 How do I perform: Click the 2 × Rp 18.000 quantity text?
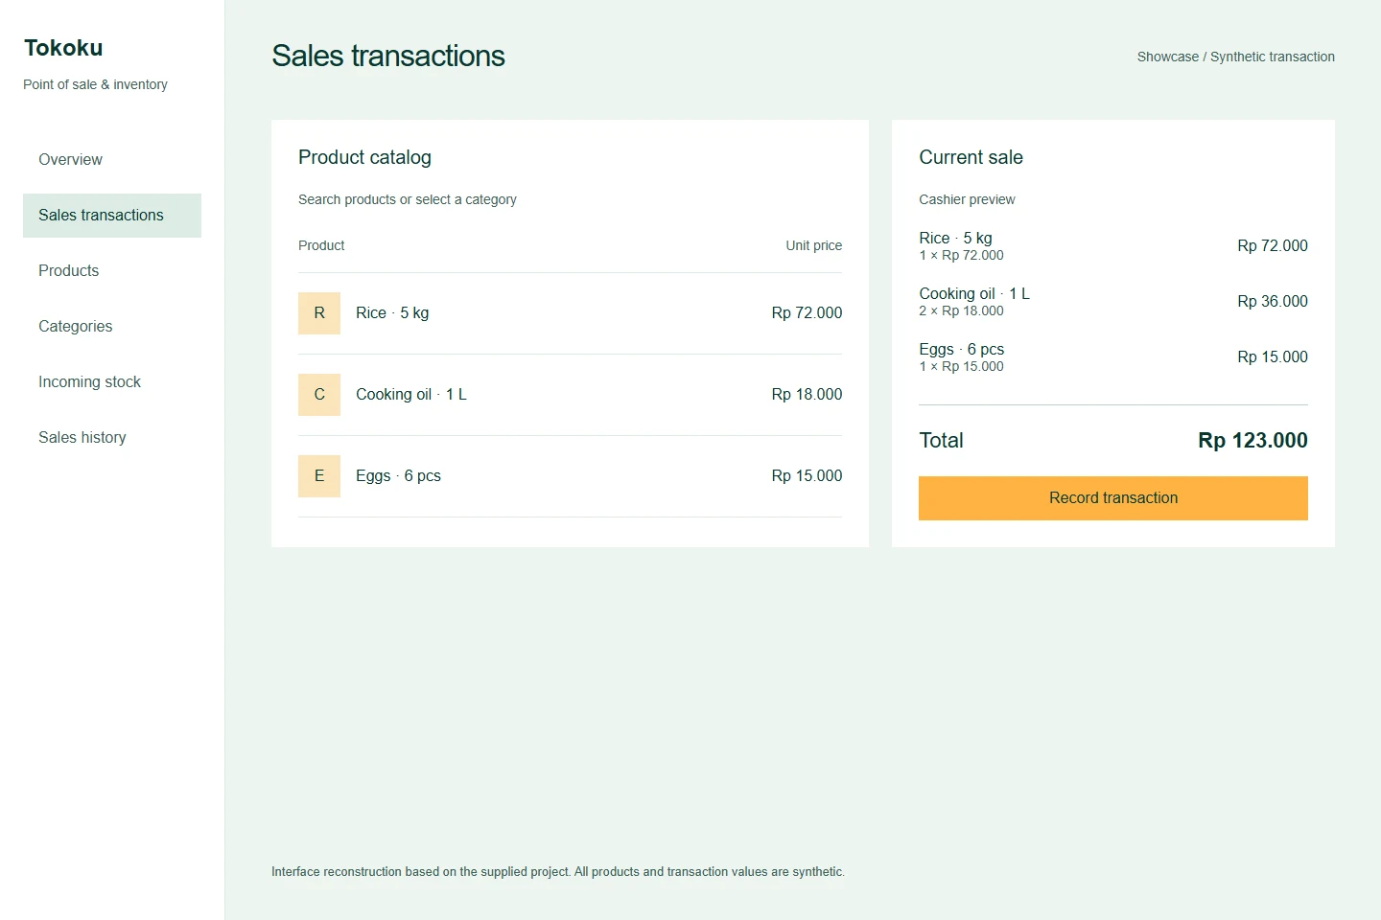coord(961,311)
